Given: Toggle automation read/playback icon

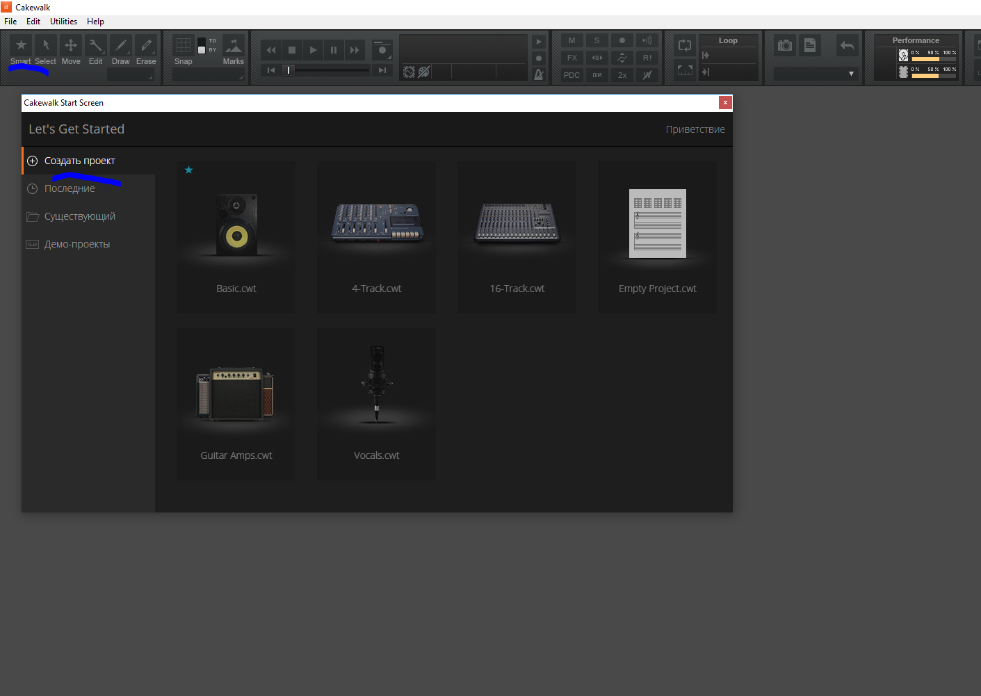Looking at the screenshot, I should tap(622, 58).
